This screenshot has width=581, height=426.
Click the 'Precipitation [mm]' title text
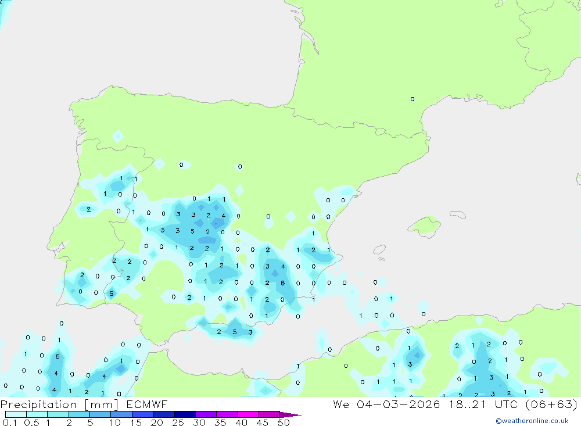[59, 404]
